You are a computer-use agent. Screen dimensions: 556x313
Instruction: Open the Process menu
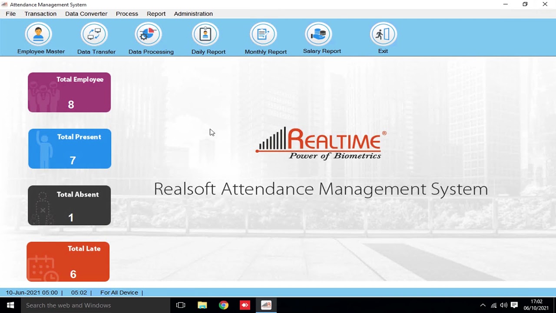click(x=127, y=14)
